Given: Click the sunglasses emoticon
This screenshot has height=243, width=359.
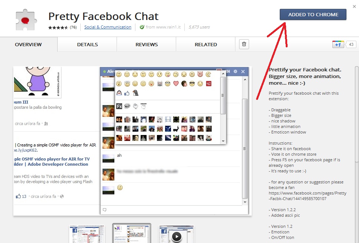Looking at the screenshot, I should (192, 84).
